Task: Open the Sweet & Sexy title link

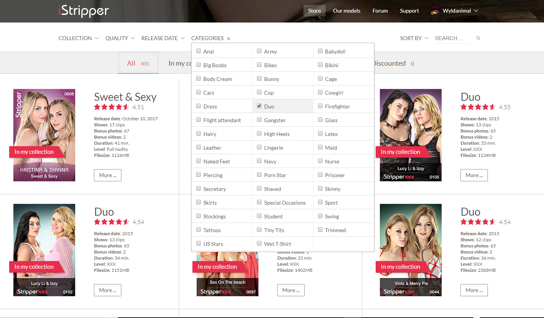Action: click(125, 97)
